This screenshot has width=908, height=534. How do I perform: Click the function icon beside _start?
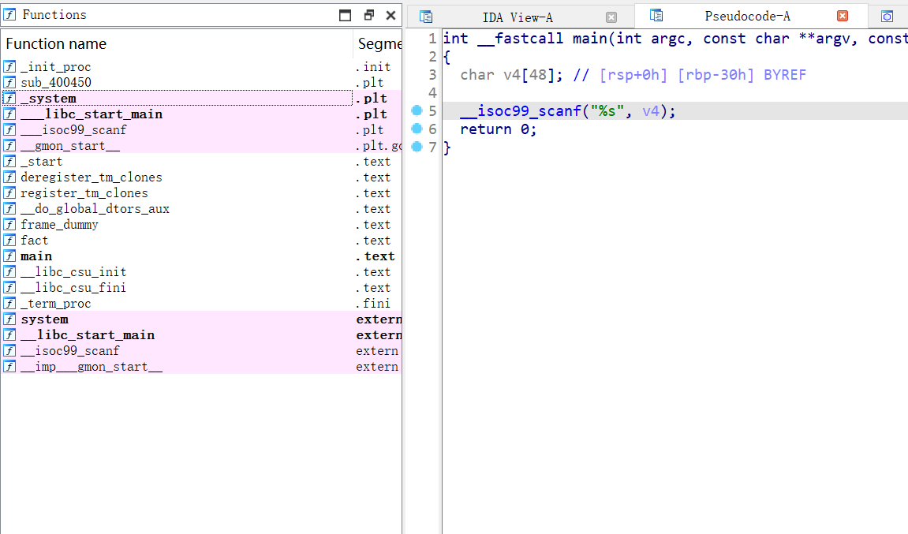[x=9, y=162]
